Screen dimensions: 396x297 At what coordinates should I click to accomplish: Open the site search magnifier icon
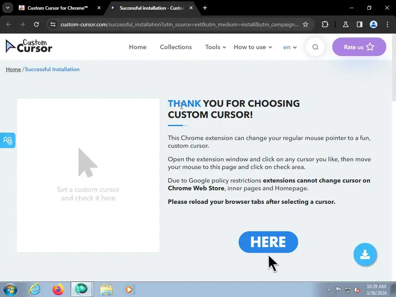tap(315, 47)
